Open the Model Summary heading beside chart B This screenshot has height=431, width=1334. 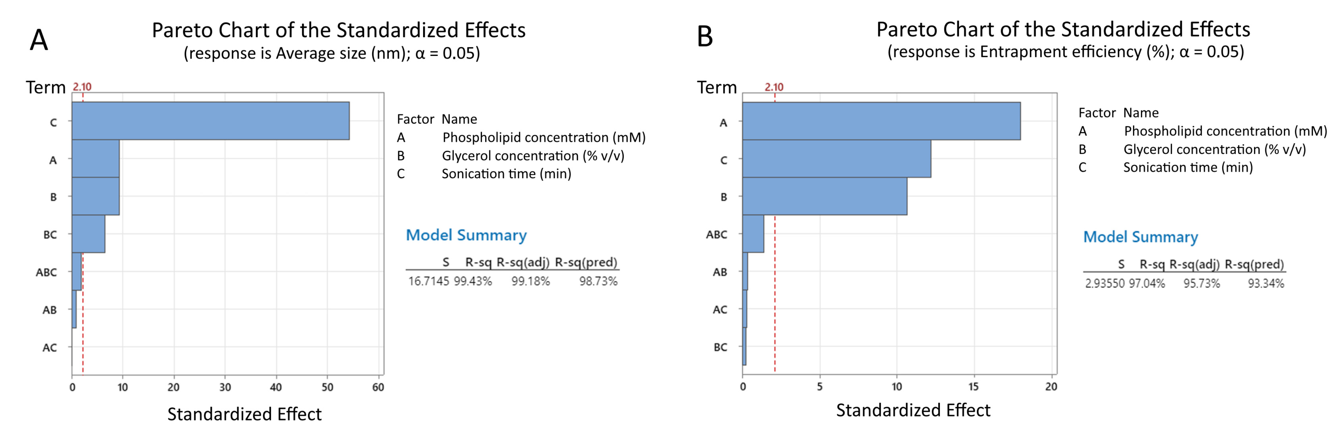pyautogui.click(x=1140, y=237)
